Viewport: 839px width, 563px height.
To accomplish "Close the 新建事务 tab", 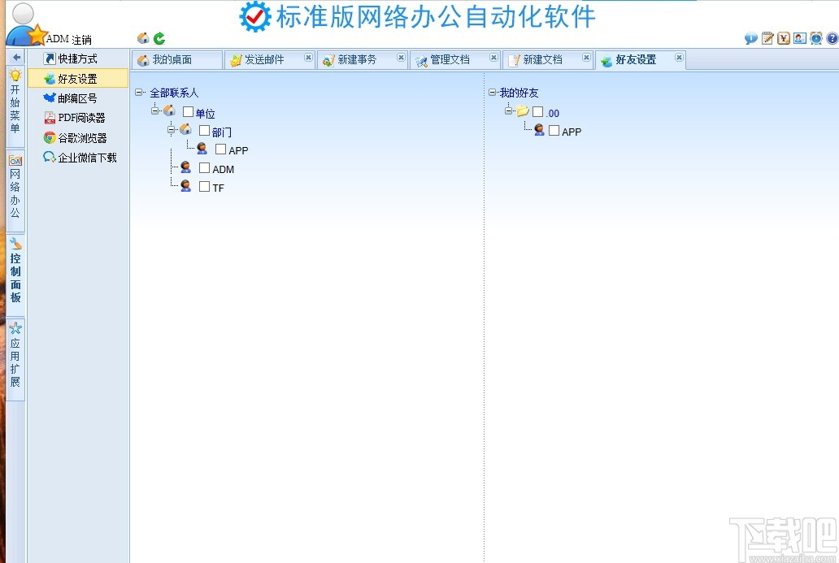I will pyautogui.click(x=399, y=58).
